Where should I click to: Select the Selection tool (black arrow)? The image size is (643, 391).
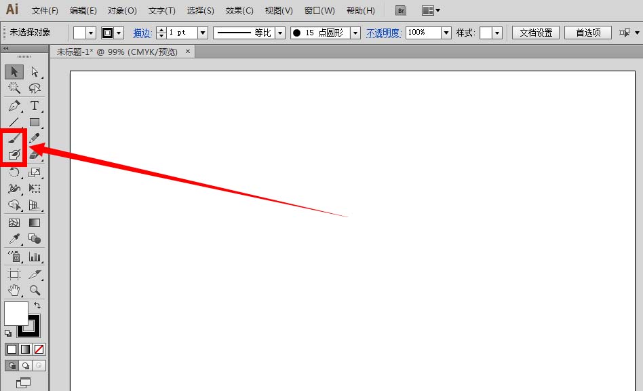point(14,72)
